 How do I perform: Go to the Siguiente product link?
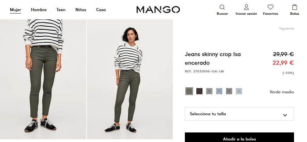click(x=287, y=28)
